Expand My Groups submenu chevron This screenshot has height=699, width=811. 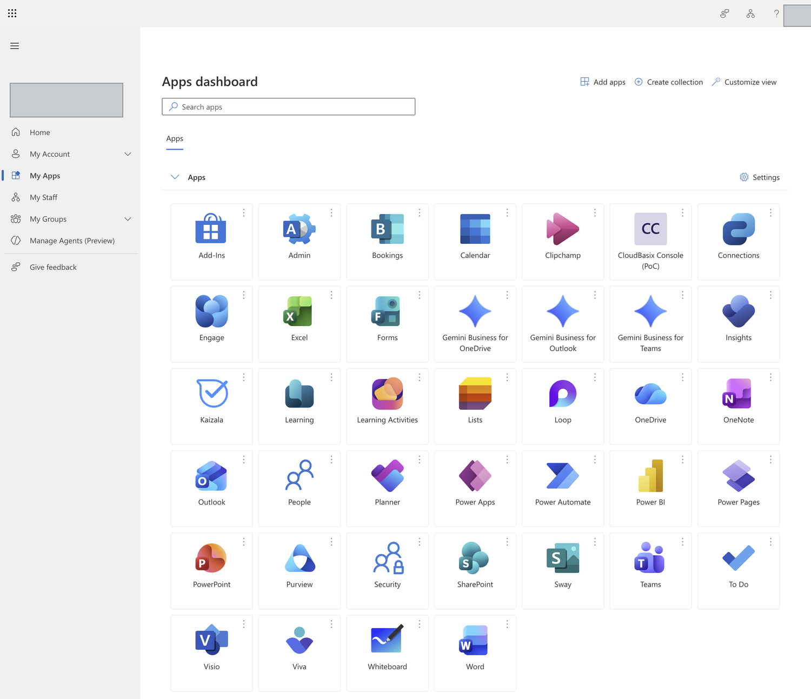pyautogui.click(x=128, y=219)
